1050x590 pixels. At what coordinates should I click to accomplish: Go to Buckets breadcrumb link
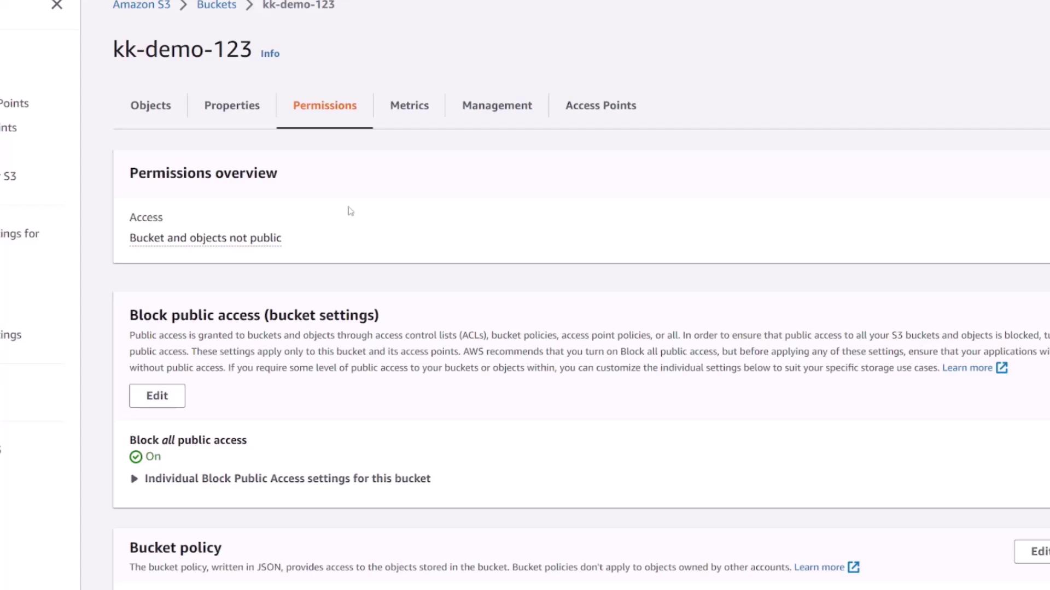(x=217, y=5)
